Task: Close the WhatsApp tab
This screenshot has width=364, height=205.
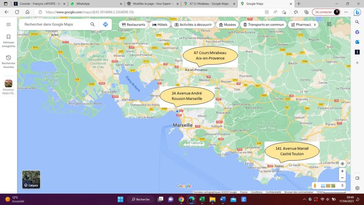Action: coord(121,4)
